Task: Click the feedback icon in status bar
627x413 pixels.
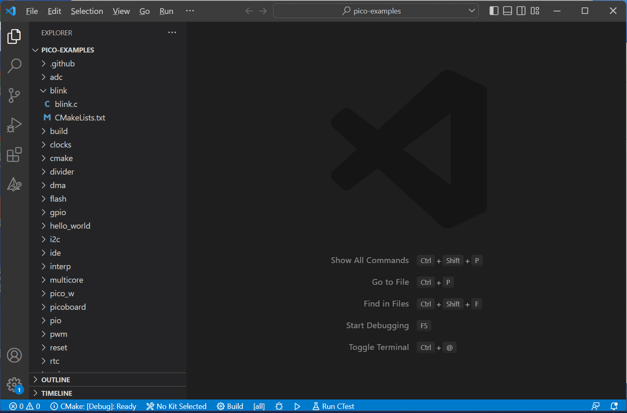Action: point(596,406)
